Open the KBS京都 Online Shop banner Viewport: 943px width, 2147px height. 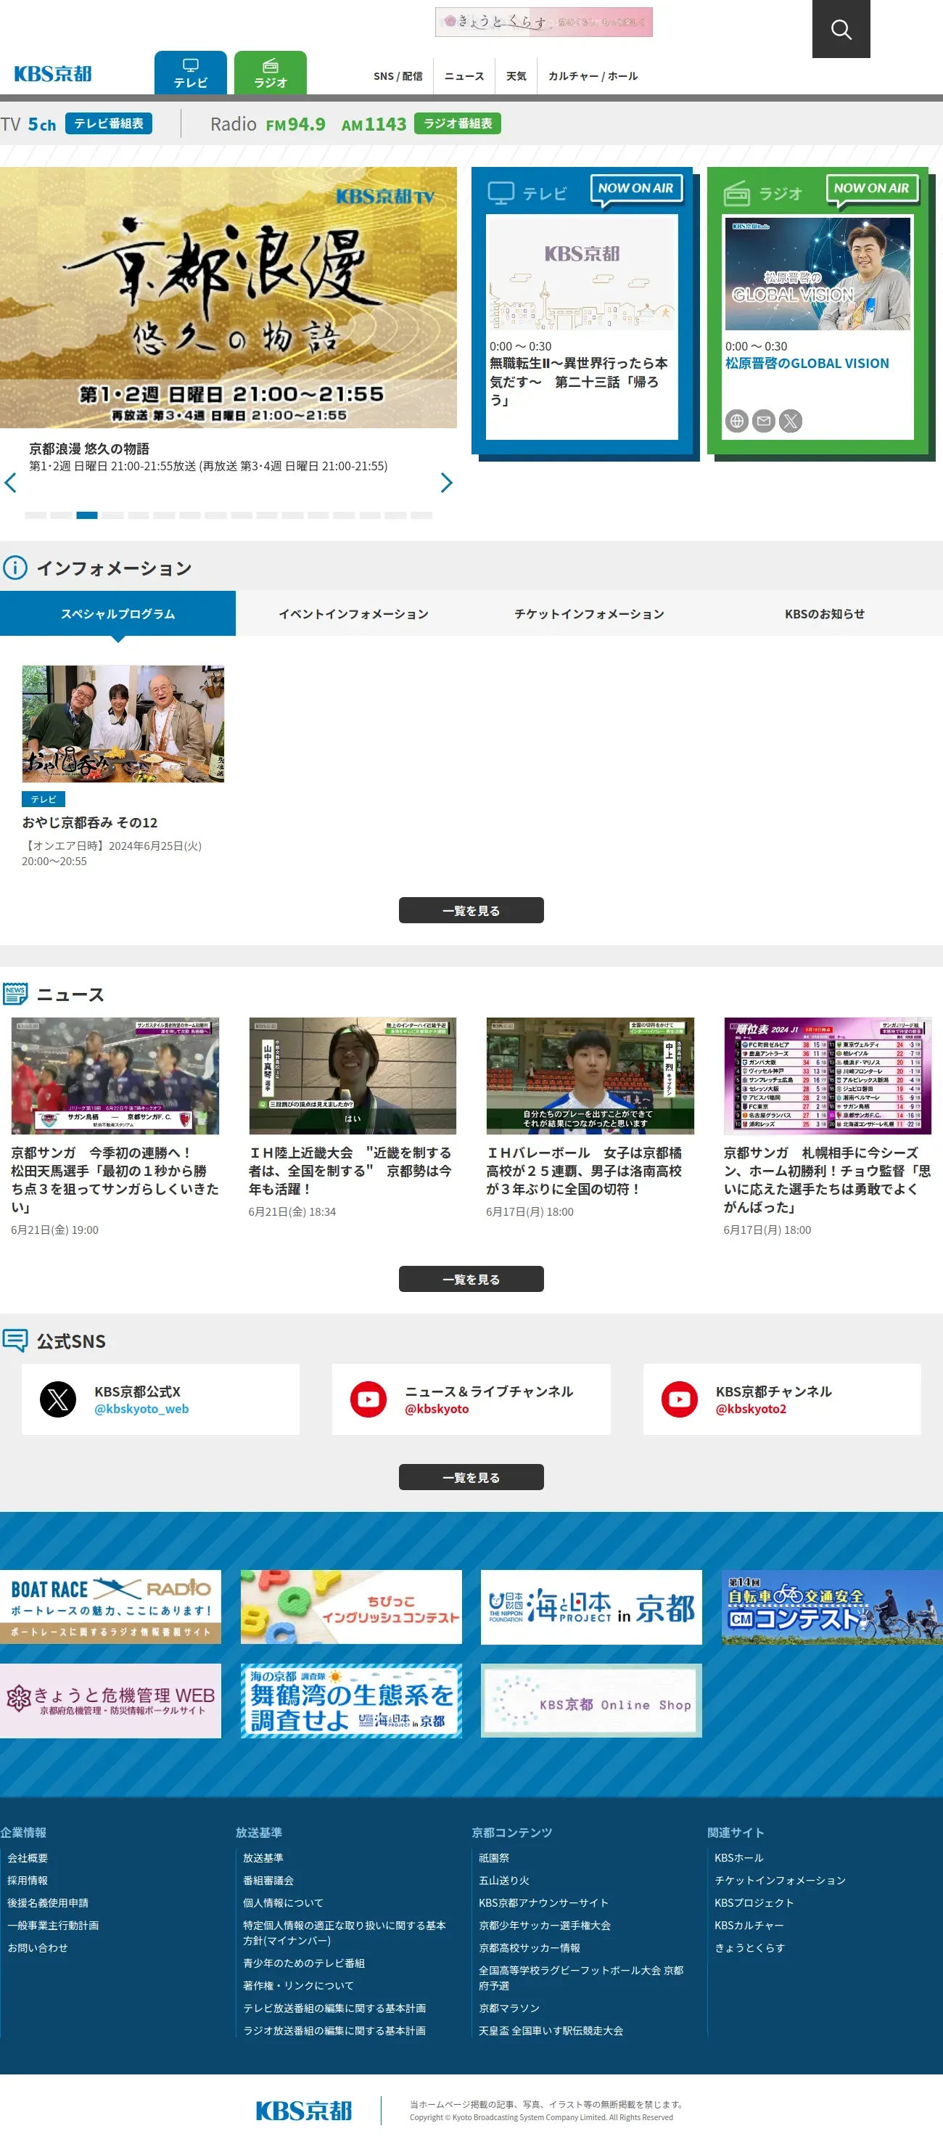click(x=590, y=1701)
